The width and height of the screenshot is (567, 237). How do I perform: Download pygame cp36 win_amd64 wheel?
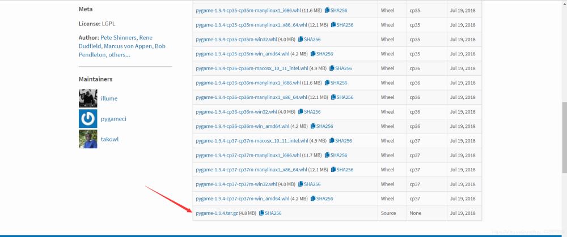point(242,126)
